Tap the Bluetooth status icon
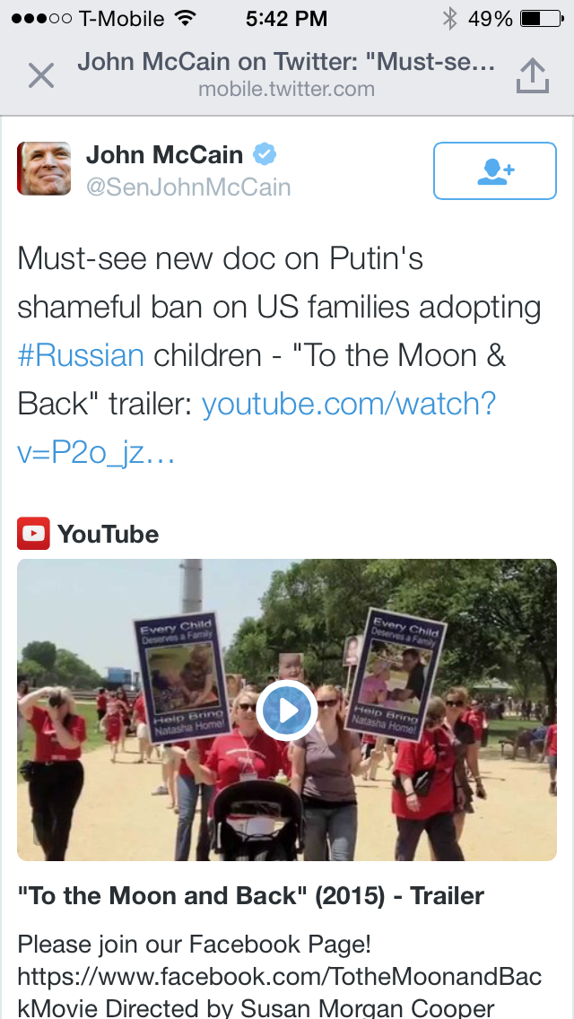Viewport: 574px width, 1019px height. [x=449, y=18]
